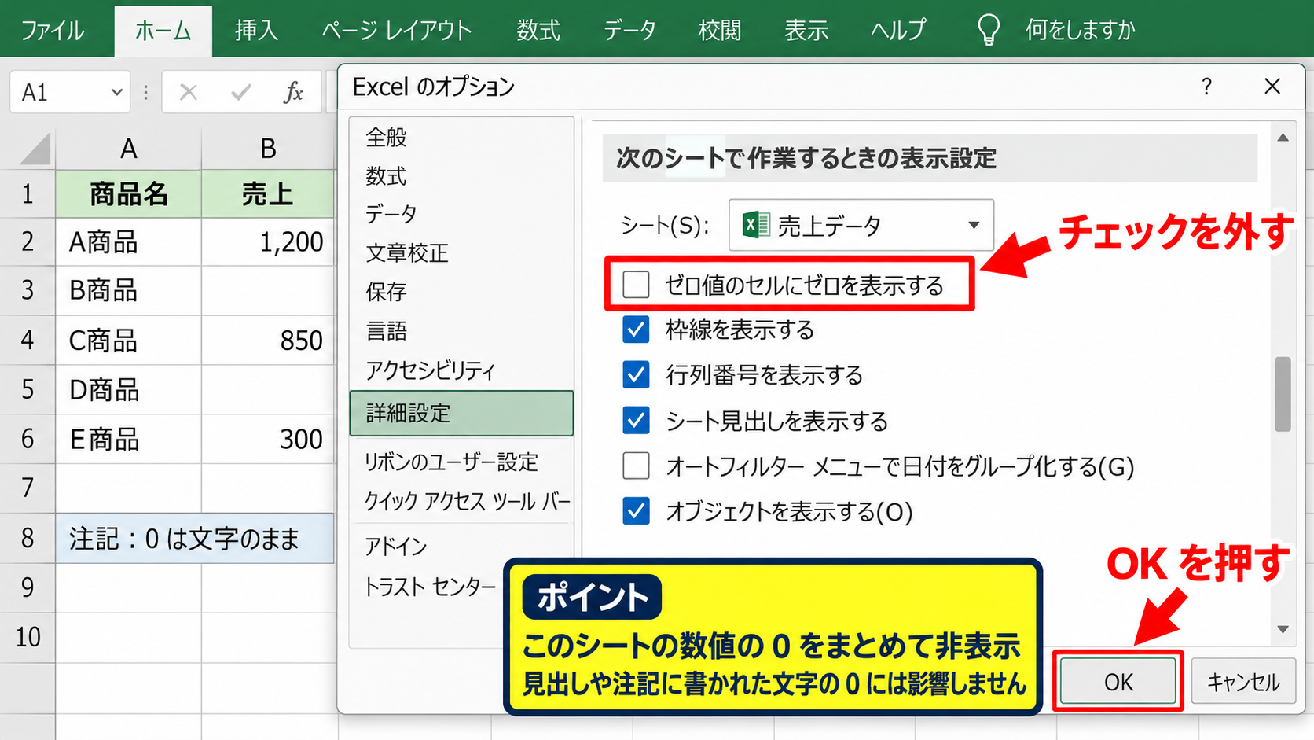This screenshot has width=1314, height=740.
Task: Click the dialog scrollbar down arrow
Action: point(1283,629)
